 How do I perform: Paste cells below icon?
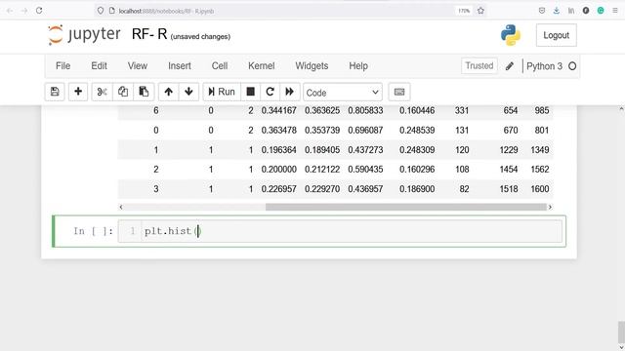(144, 92)
